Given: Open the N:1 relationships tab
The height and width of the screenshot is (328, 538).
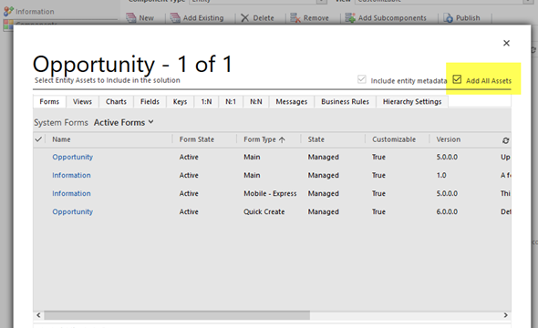Looking at the screenshot, I should tap(231, 102).
